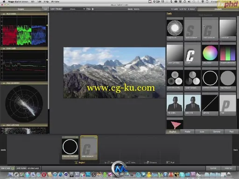Open the Edit menu

39,1
